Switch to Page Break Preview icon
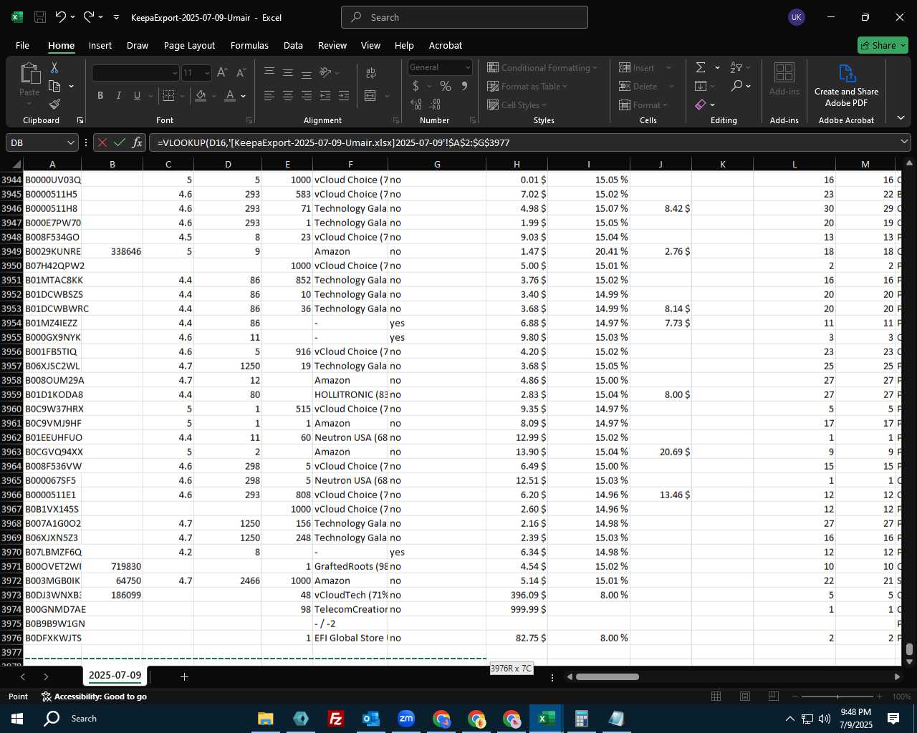The width and height of the screenshot is (917, 733). point(774,696)
